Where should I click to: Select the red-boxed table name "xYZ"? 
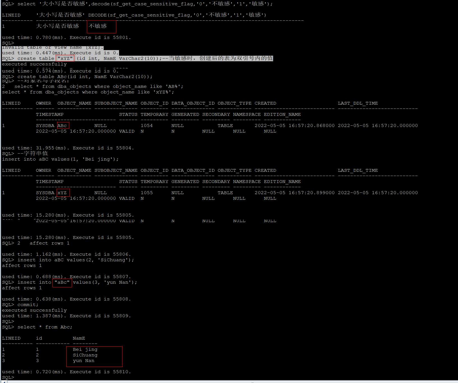(x=65, y=58)
